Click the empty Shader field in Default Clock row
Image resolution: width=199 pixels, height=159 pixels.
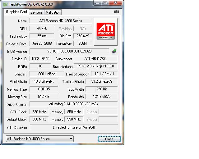[x=108, y=119]
